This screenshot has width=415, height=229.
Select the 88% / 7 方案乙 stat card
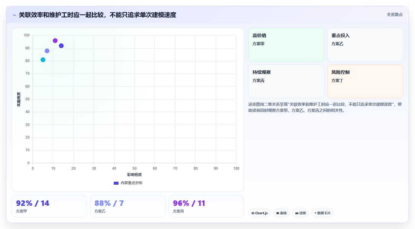click(x=128, y=206)
